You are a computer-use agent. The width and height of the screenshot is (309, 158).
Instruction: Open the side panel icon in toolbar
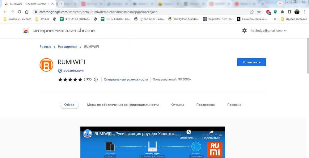(290, 12)
